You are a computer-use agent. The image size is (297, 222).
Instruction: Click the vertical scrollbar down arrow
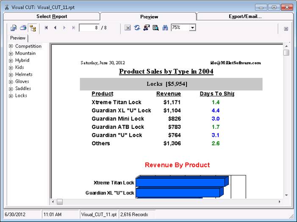tap(286, 195)
